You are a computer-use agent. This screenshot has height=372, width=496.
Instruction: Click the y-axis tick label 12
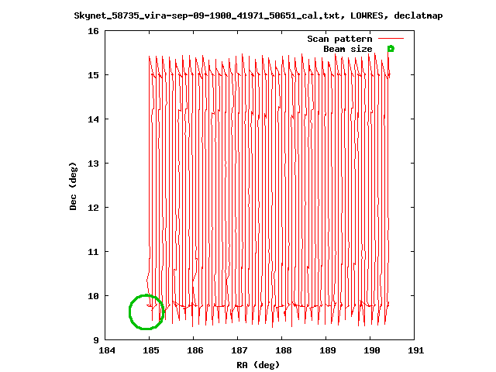tap(93, 208)
